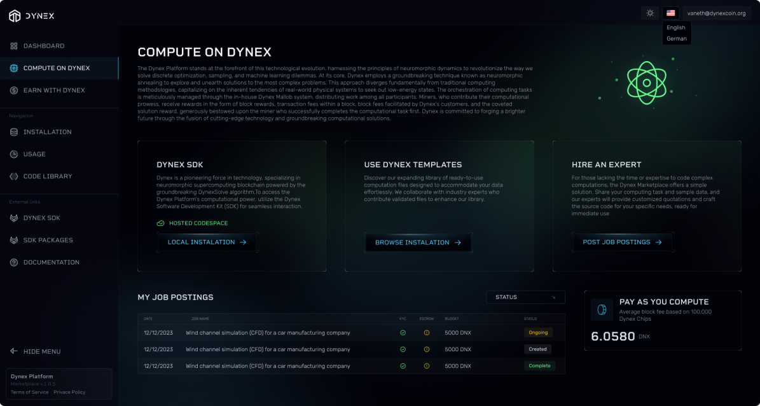Click the Browse Instalation button
This screenshot has width=760, height=406.
tap(418, 242)
